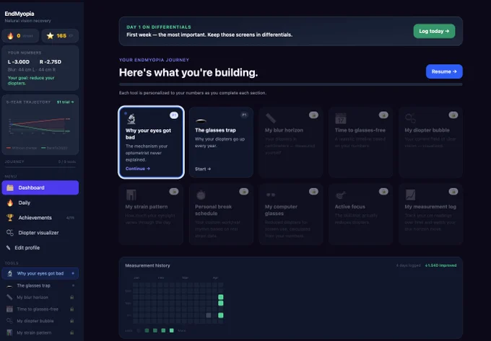491x341 pixels.
Task: Click the $1 trial link
Action: tap(66, 102)
